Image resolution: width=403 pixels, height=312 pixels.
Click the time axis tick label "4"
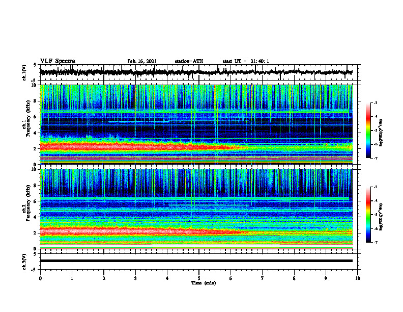167,278
